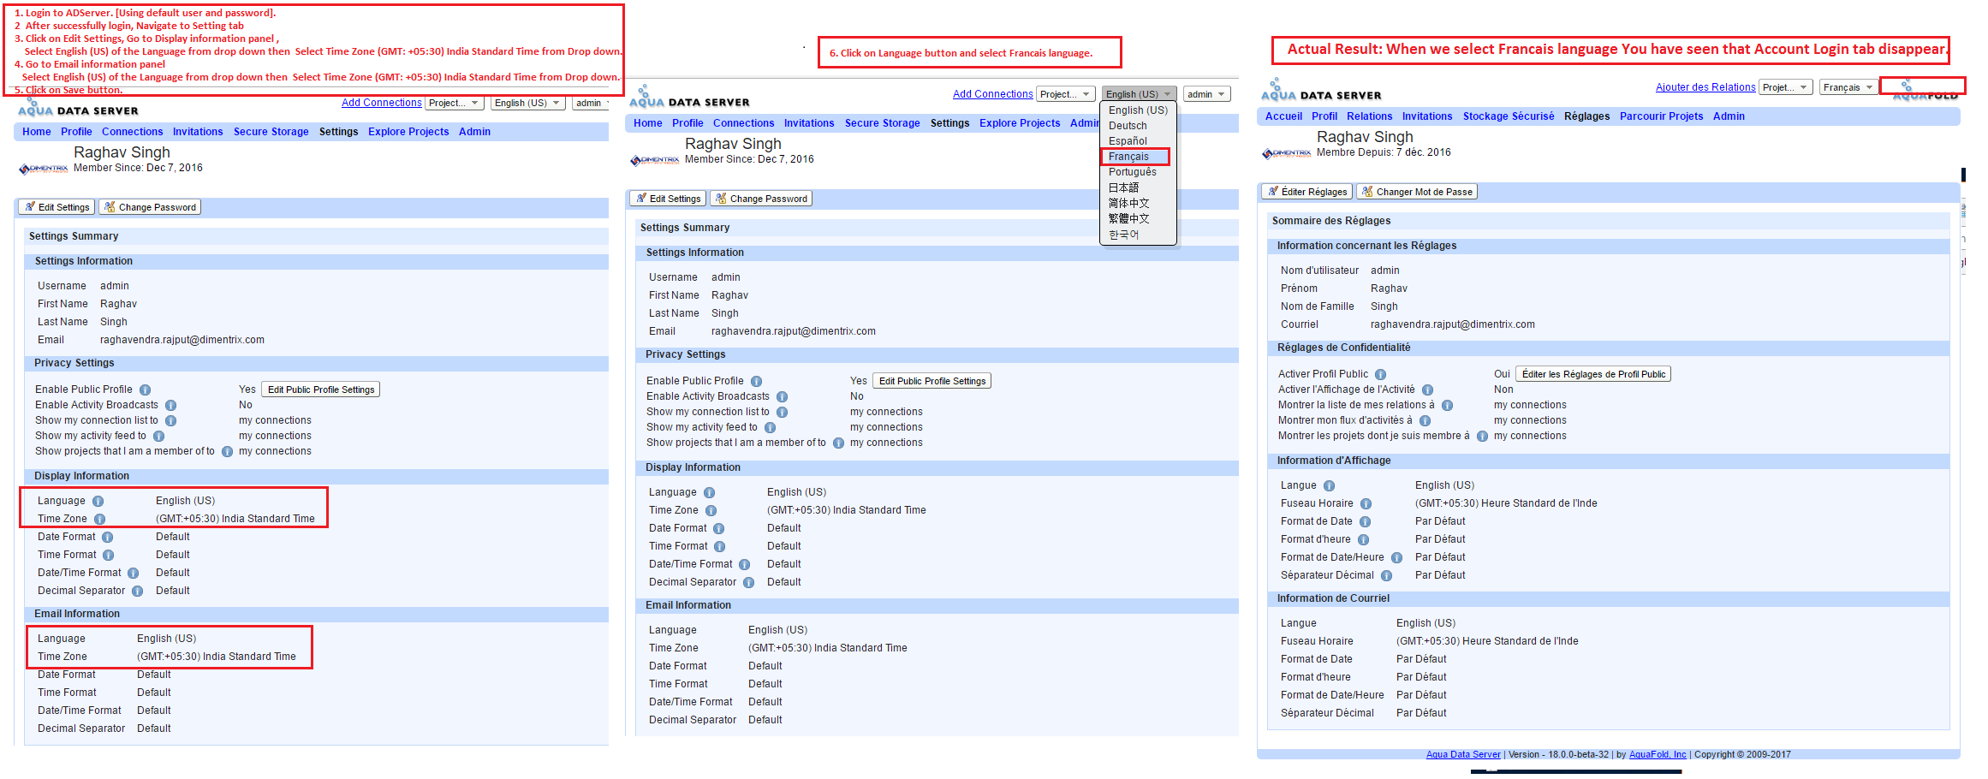Click the info icon beside Langue
Viewport: 1988px width, 779px height.
[x=1330, y=486]
